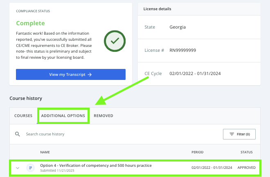Click the license number RN99999999

point(183,51)
